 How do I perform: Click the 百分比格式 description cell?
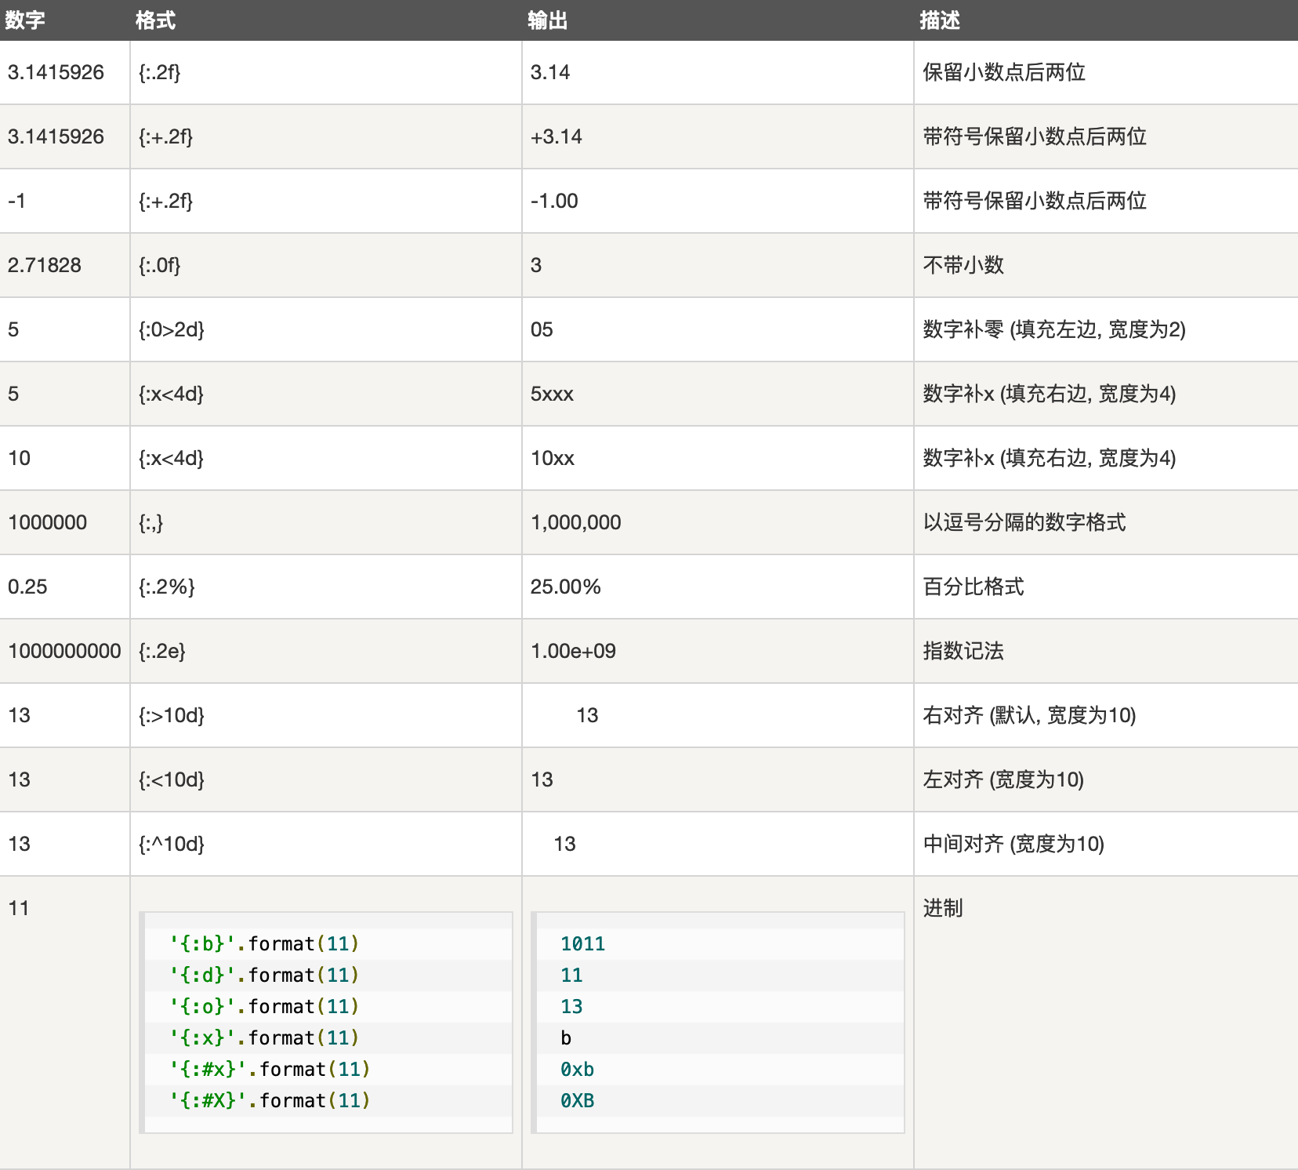(973, 587)
